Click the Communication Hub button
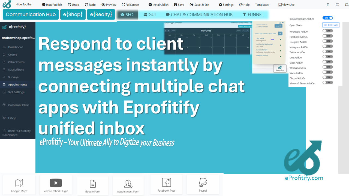The width and height of the screenshot is (349, 196). 31,14
